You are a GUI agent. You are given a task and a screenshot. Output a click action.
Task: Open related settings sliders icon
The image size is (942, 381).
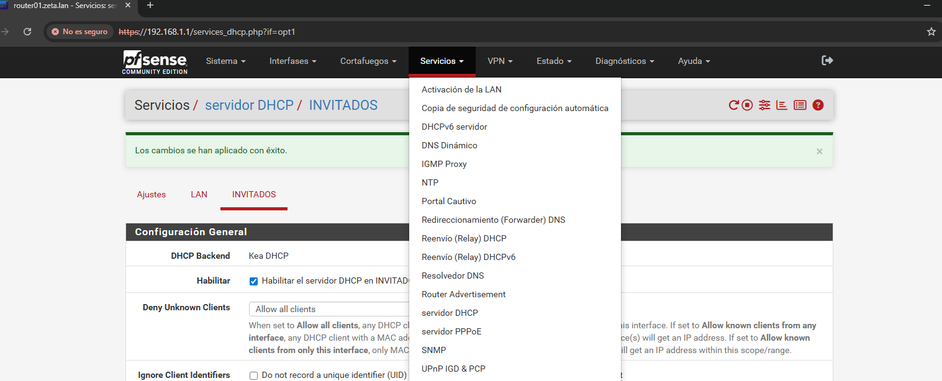pyautogui.click(x=764, y=105)
